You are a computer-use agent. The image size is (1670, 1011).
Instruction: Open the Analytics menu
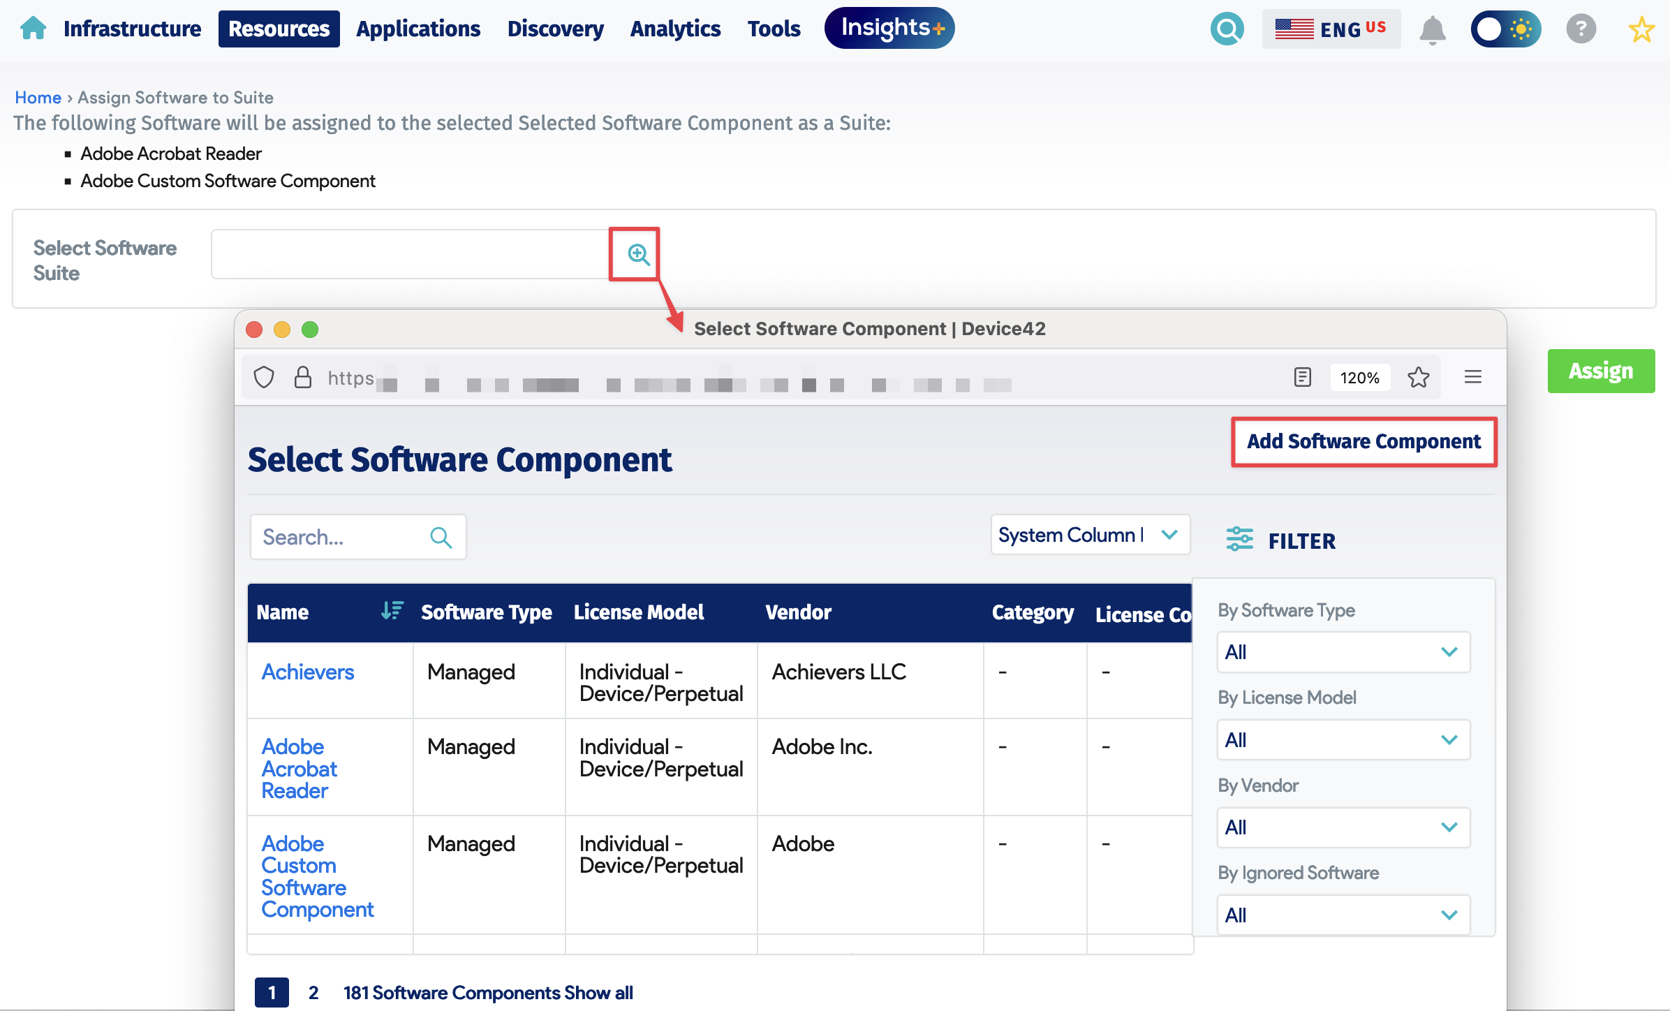tap(674, 29)
